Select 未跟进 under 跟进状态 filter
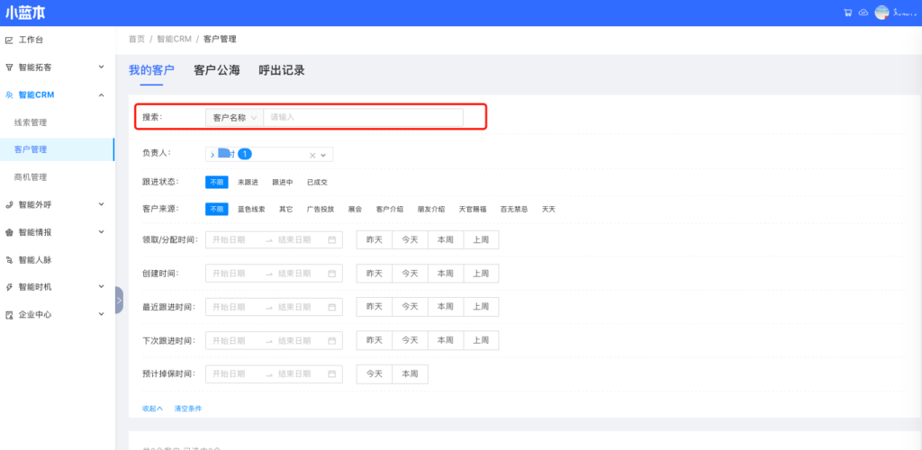The image size is (922, 450). 248,182
